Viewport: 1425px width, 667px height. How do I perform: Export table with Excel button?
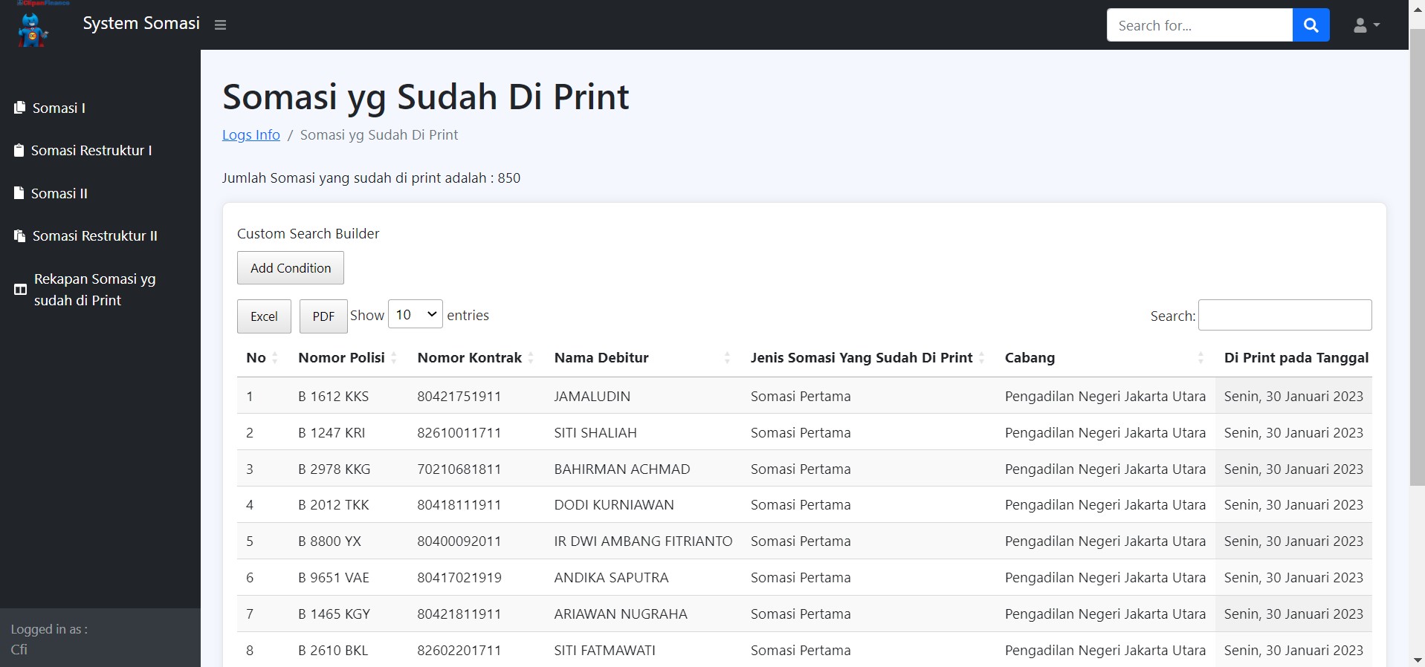pos(264,316)
